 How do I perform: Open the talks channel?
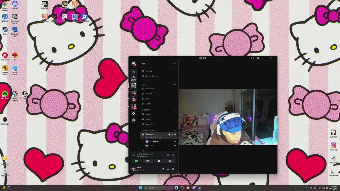(x=159, y=114)
